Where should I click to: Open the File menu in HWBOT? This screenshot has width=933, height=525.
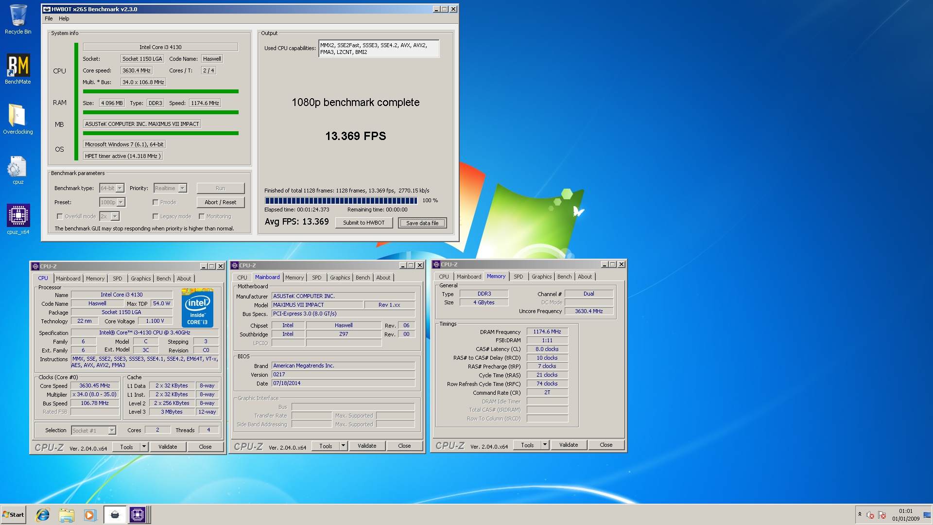(49, 18)
